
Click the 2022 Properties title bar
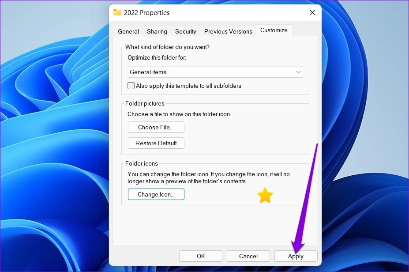[x=199, y=12]
